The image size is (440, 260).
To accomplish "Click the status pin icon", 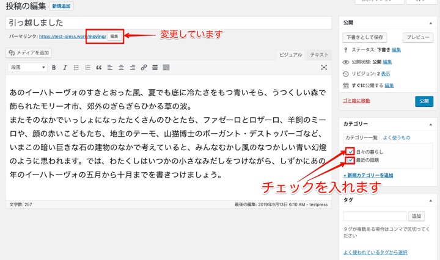I will click(x=345, y=50).
